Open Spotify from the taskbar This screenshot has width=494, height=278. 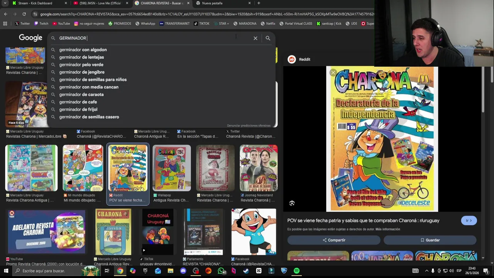[296, 271]
